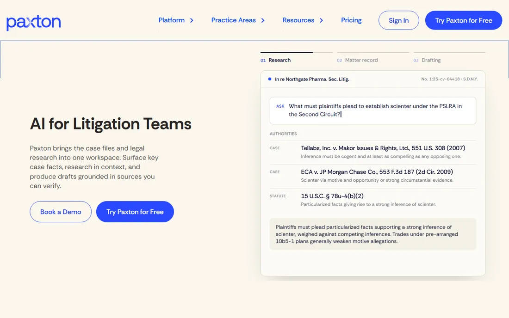
Task: Click the AI for Litigation Teams heading
Action: point(111,124)
